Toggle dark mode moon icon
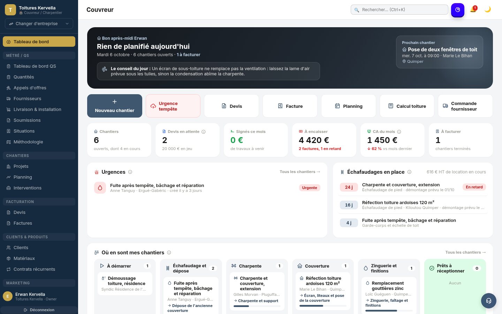This screenshot has height=314, width=502. coord(488,9)
